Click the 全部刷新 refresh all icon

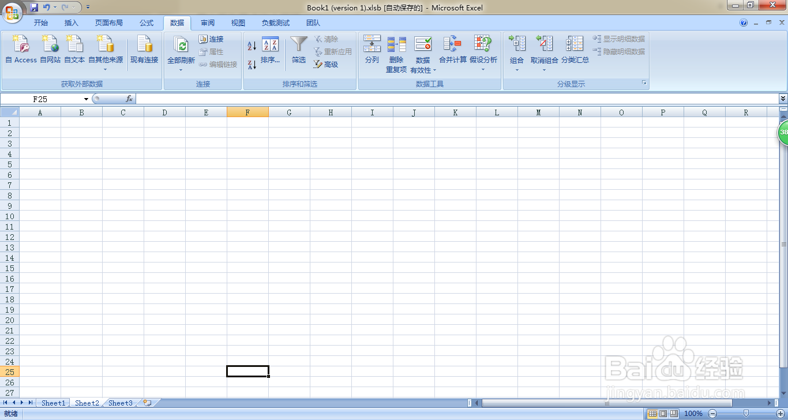(x=181, y=45)
